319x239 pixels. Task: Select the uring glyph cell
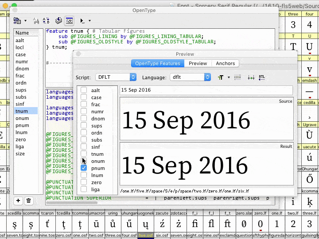pyautogui.click(x=113, y=221)
